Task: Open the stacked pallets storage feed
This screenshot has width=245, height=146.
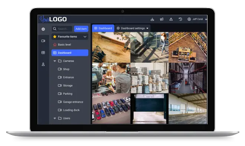Action: point(149,78)
